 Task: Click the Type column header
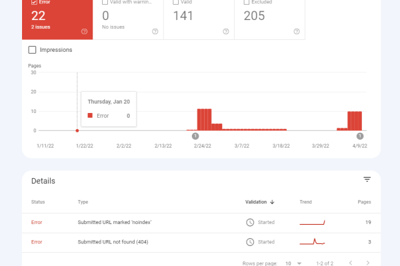83,202
